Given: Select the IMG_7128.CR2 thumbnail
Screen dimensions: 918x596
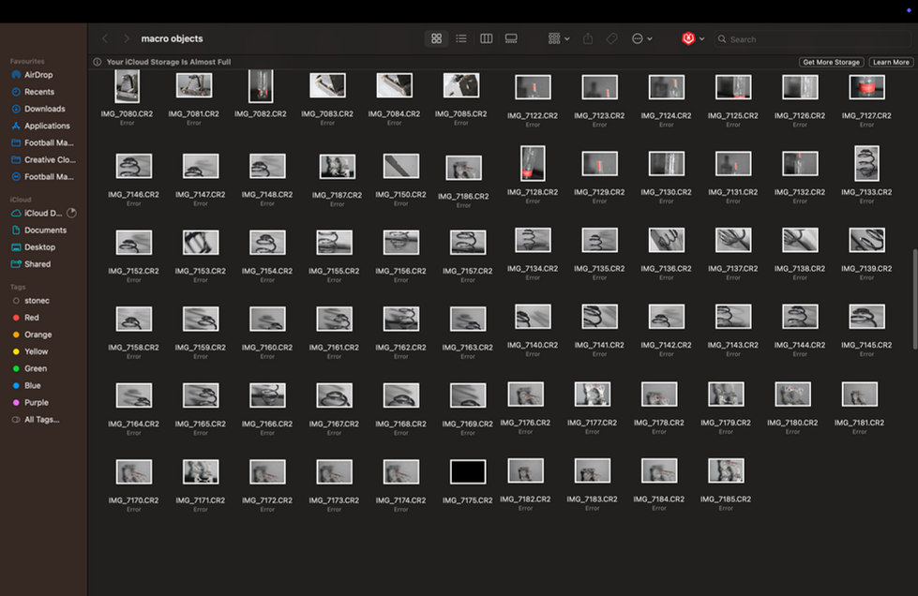Looking at the screenshot, I should point(533,163).
